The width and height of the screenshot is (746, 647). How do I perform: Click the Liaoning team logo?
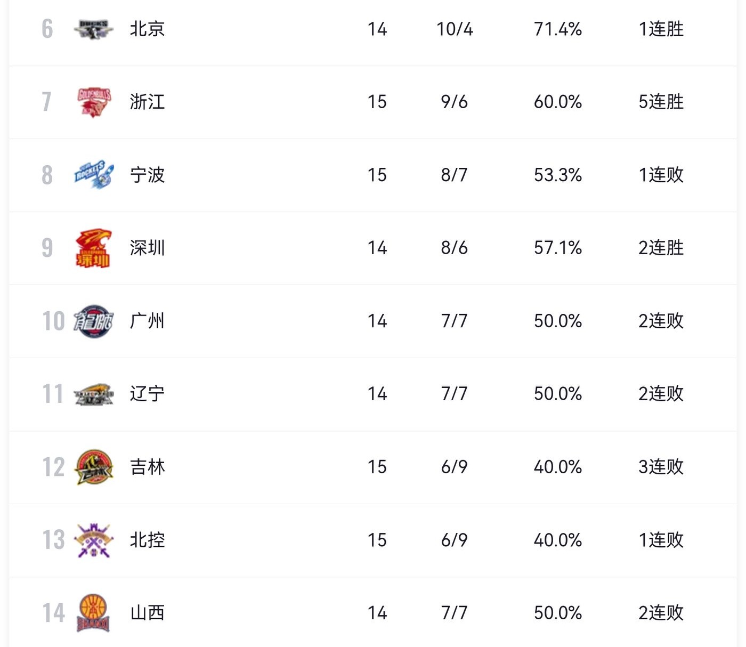[94, 394]
